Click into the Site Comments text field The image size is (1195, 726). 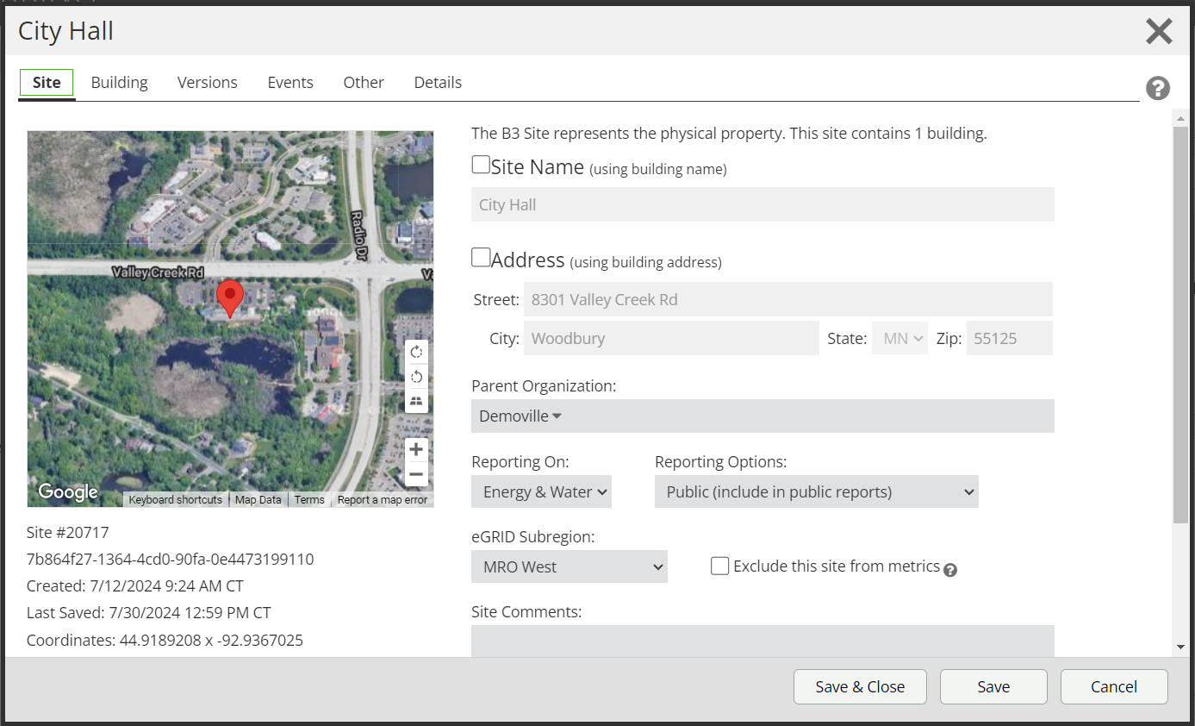coord(762,641)
